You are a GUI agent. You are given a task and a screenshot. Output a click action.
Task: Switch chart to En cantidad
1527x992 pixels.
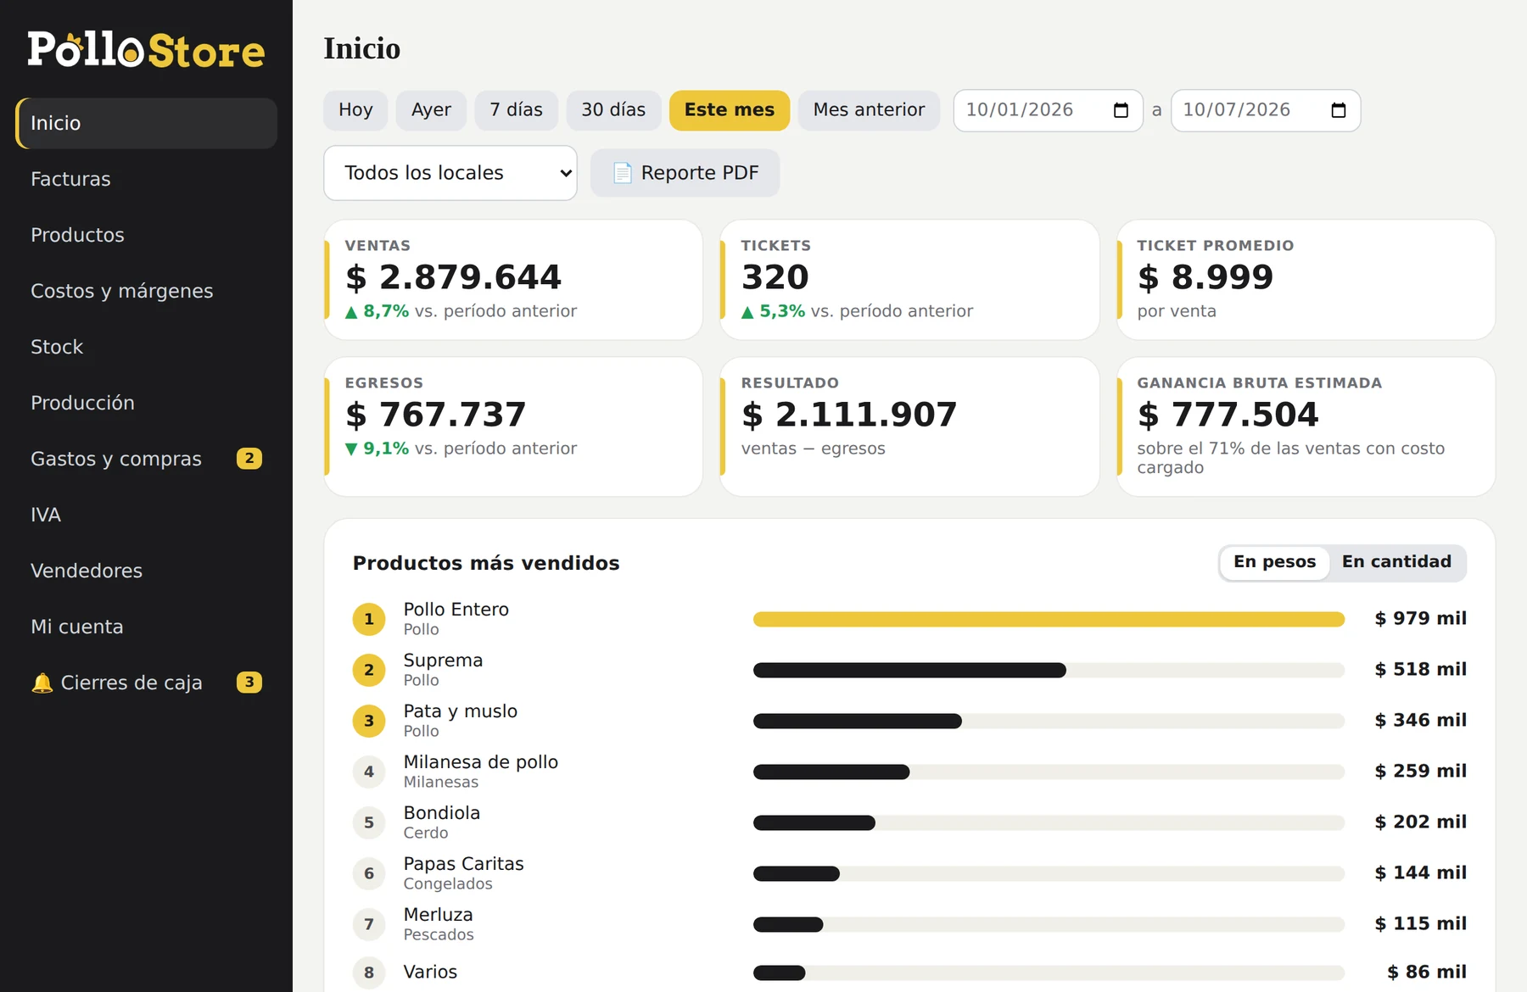[x=1396, y=562]
